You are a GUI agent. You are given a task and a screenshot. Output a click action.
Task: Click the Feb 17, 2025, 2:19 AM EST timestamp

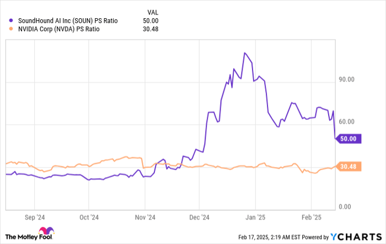(269, 237)
